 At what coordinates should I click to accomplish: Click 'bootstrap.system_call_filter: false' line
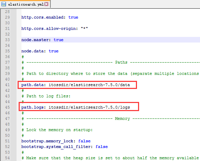(x=64, y=147)
